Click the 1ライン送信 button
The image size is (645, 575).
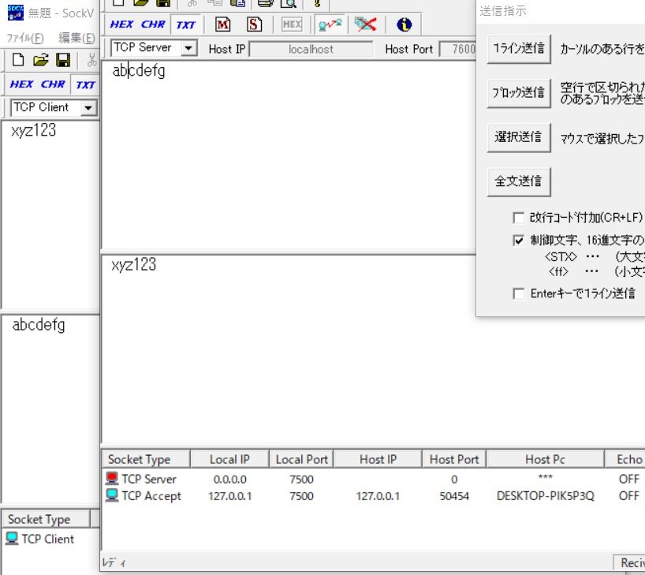(519, 49)
